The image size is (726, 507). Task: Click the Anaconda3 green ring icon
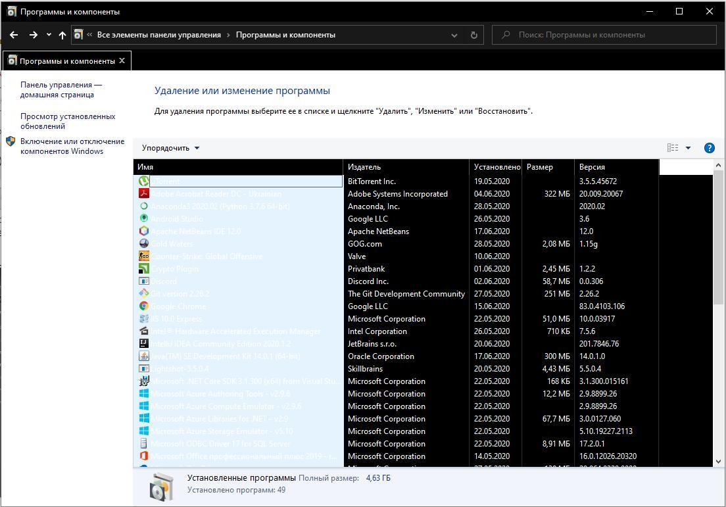coord(144,206)
